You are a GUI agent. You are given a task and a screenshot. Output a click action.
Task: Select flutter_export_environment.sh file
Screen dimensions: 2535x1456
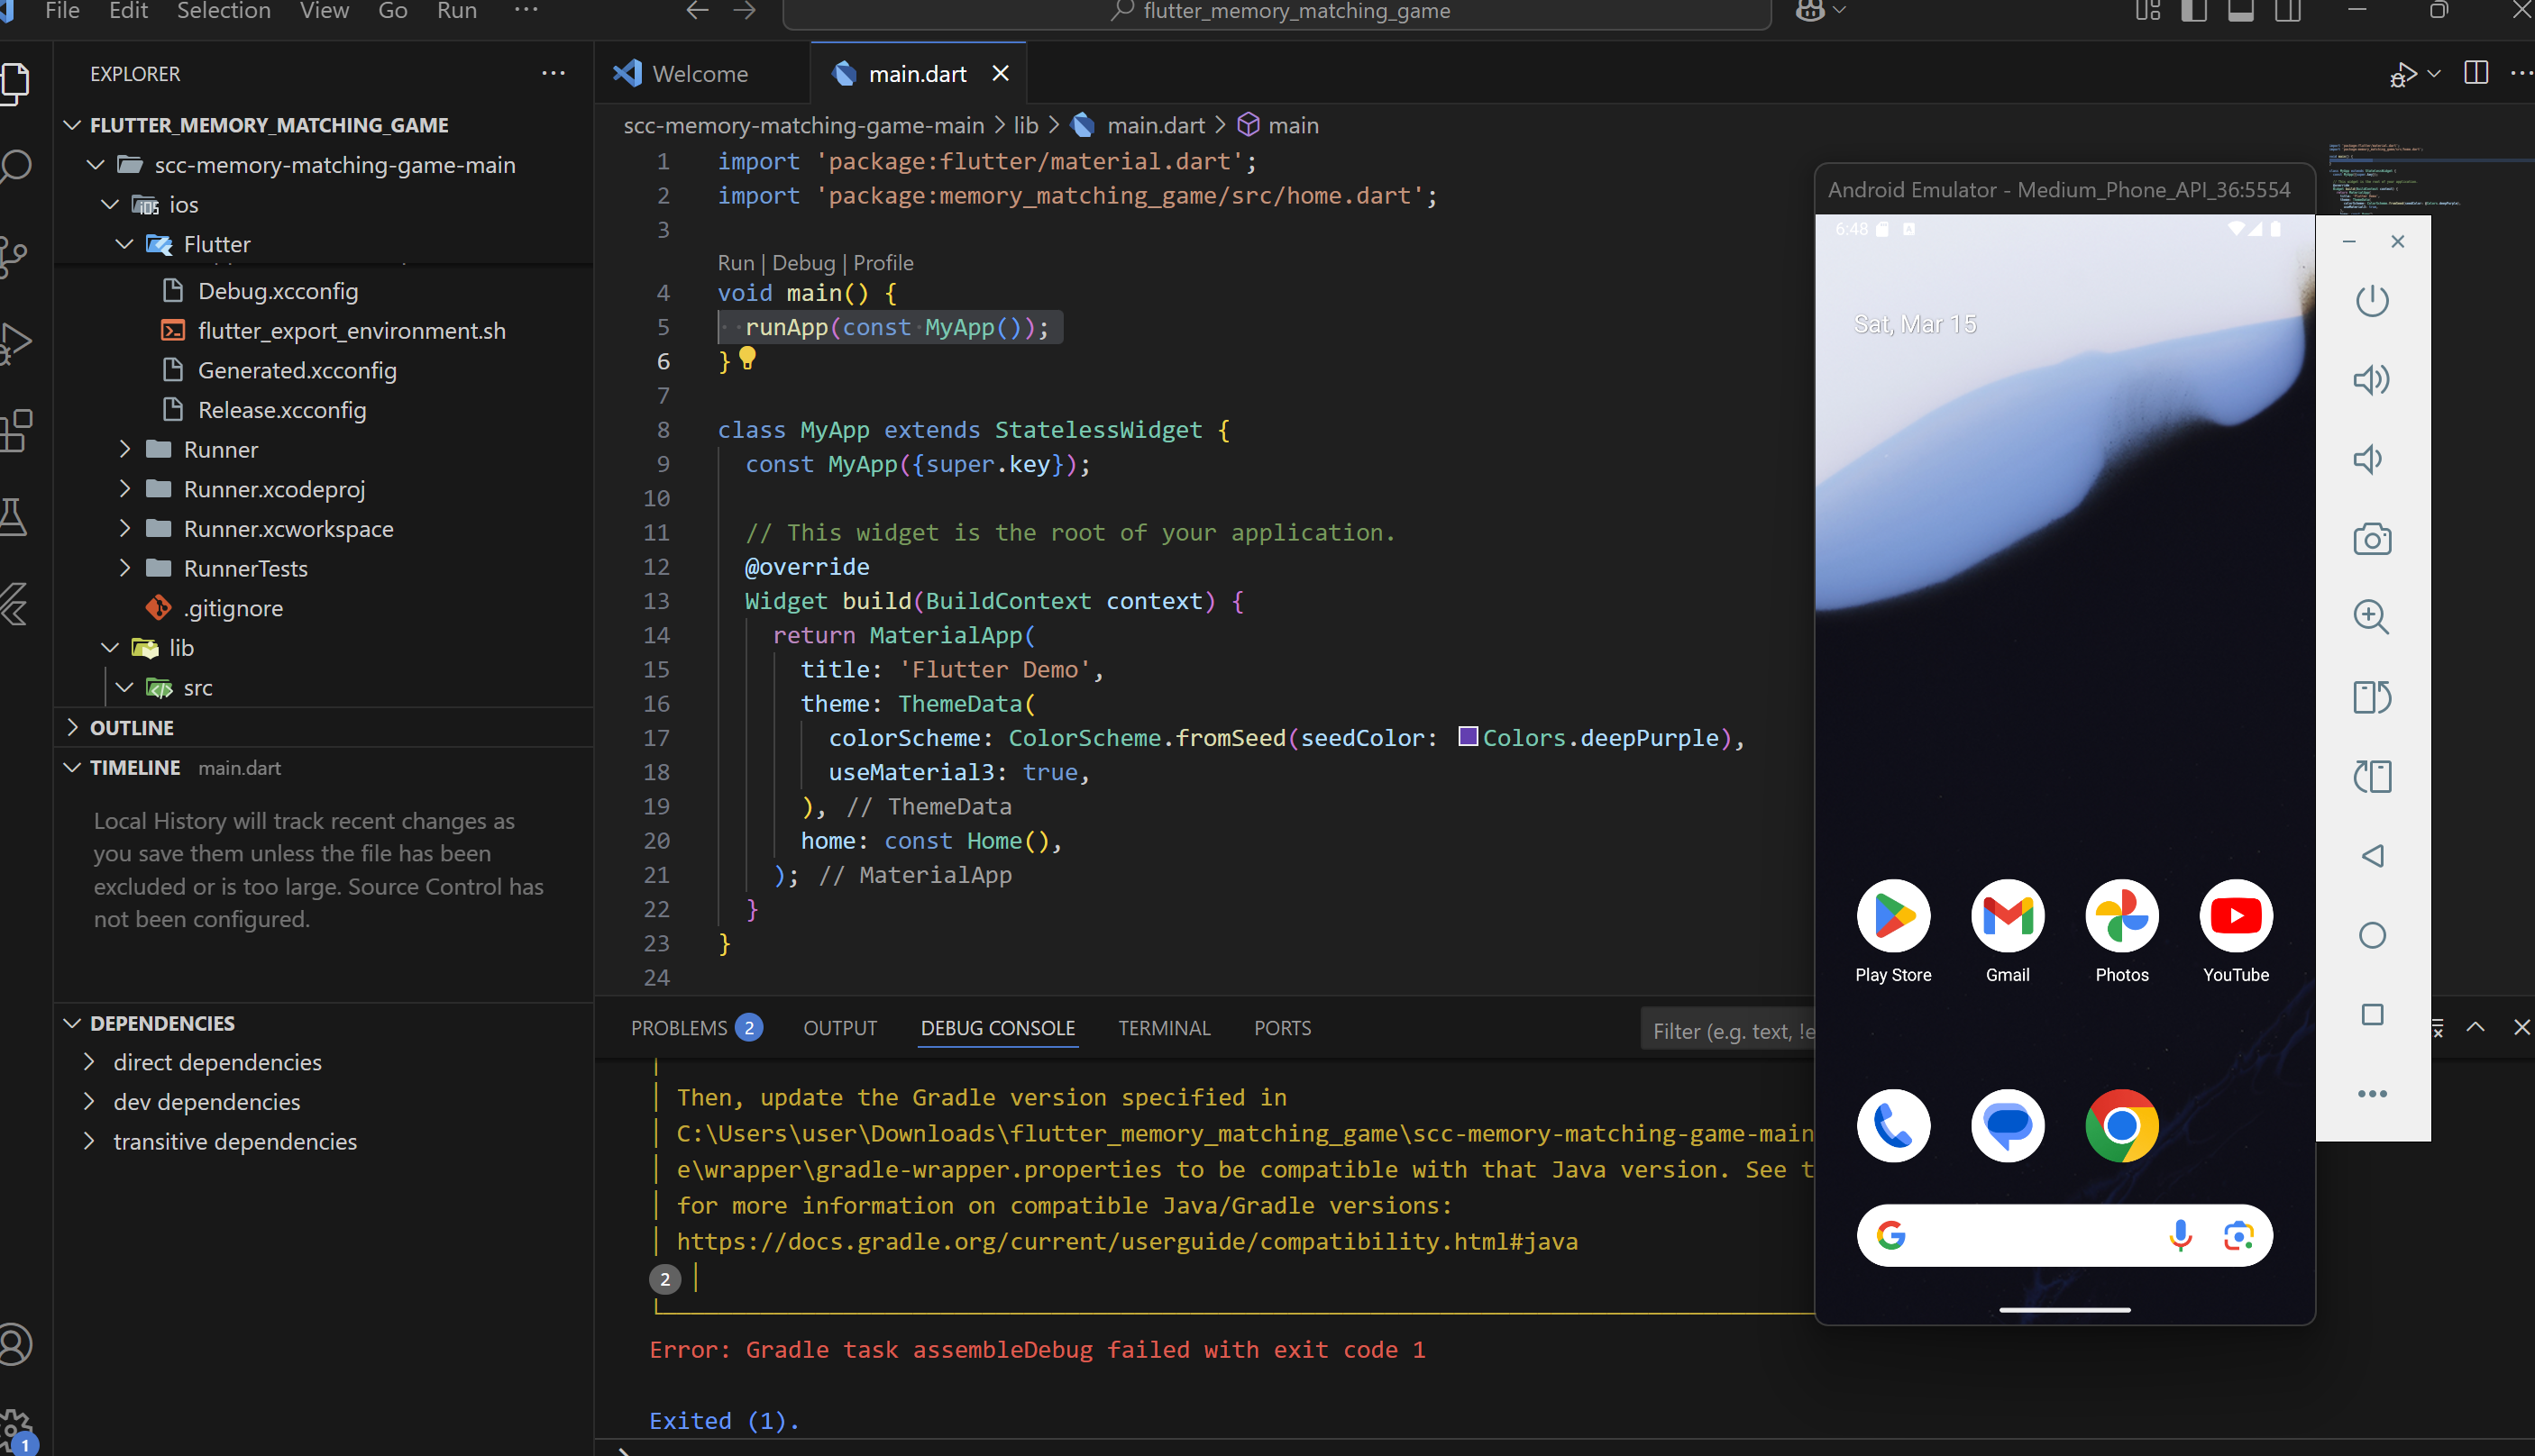pos(352,331)
